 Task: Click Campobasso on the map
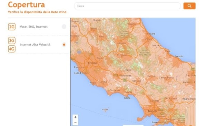point(167,77)
